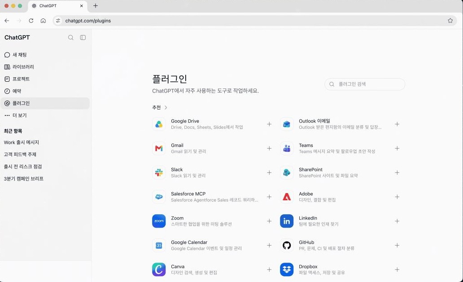This screenshot has height=282, width=463.
Task: Go back with browser back arrow
Action: click(x=7, y=21)
